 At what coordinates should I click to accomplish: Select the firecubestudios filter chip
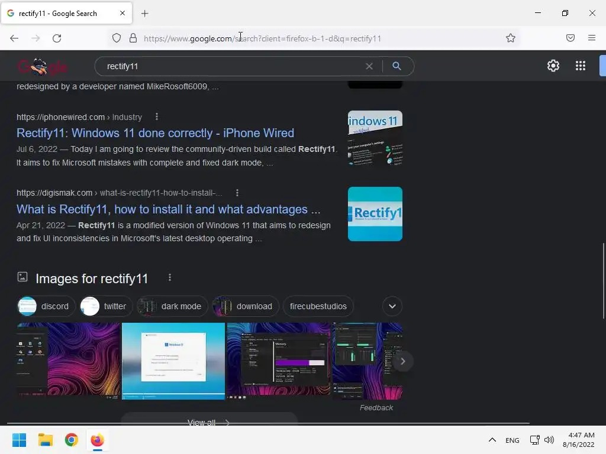pos(318,306)
